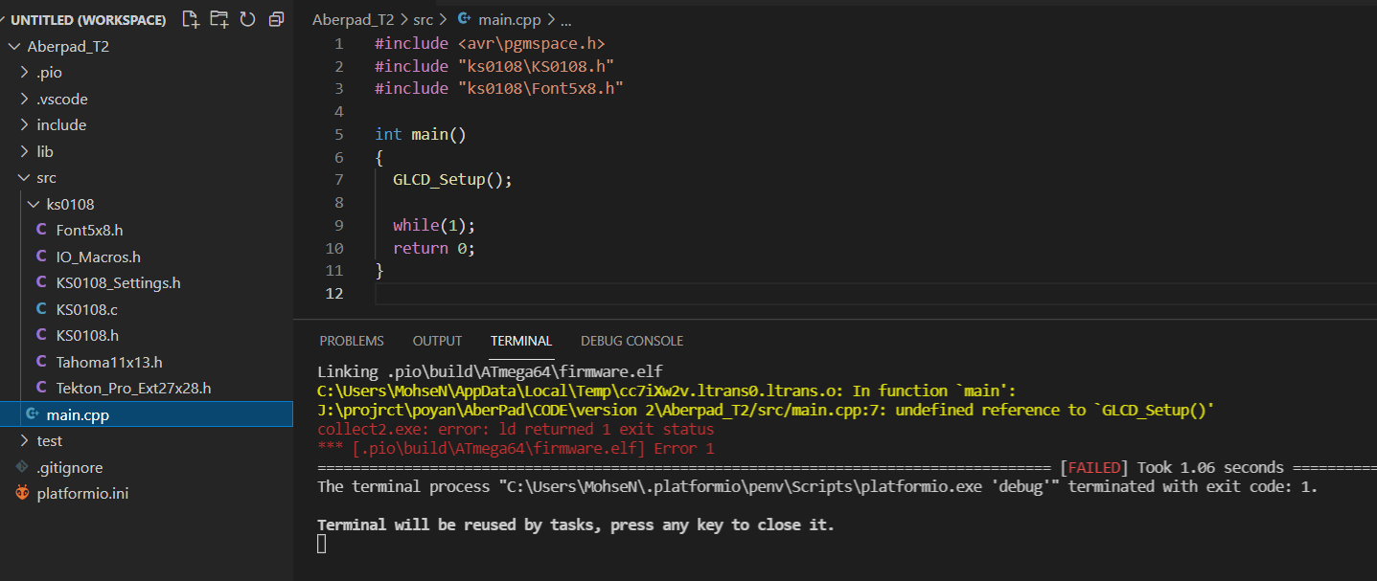Image resolution: width=1377 pixels, height=581 pixels.
Task: Refresh the explorer with the refresh icon
Action: pyautogui.click(x=247, y=19)
